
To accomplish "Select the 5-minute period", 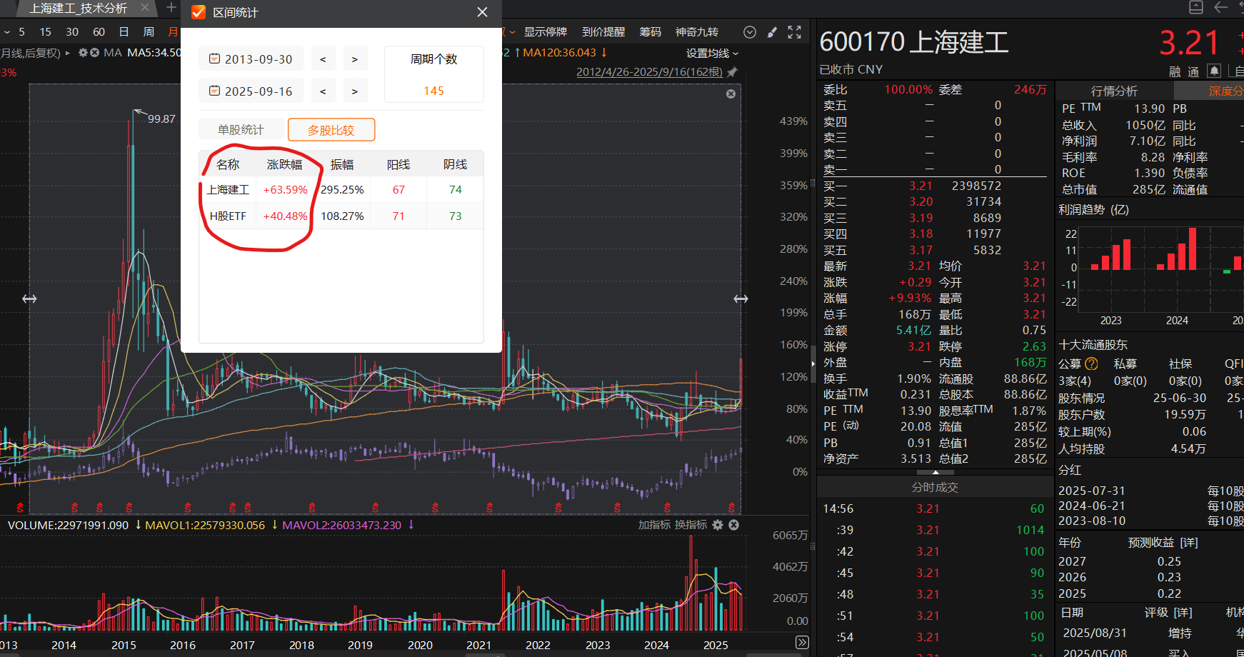I will click(22, 31).
